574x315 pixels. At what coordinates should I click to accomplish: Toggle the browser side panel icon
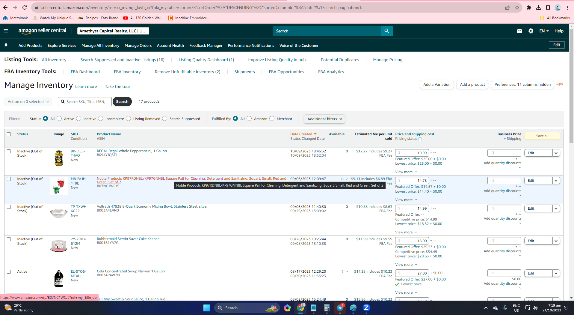point(548,7)
